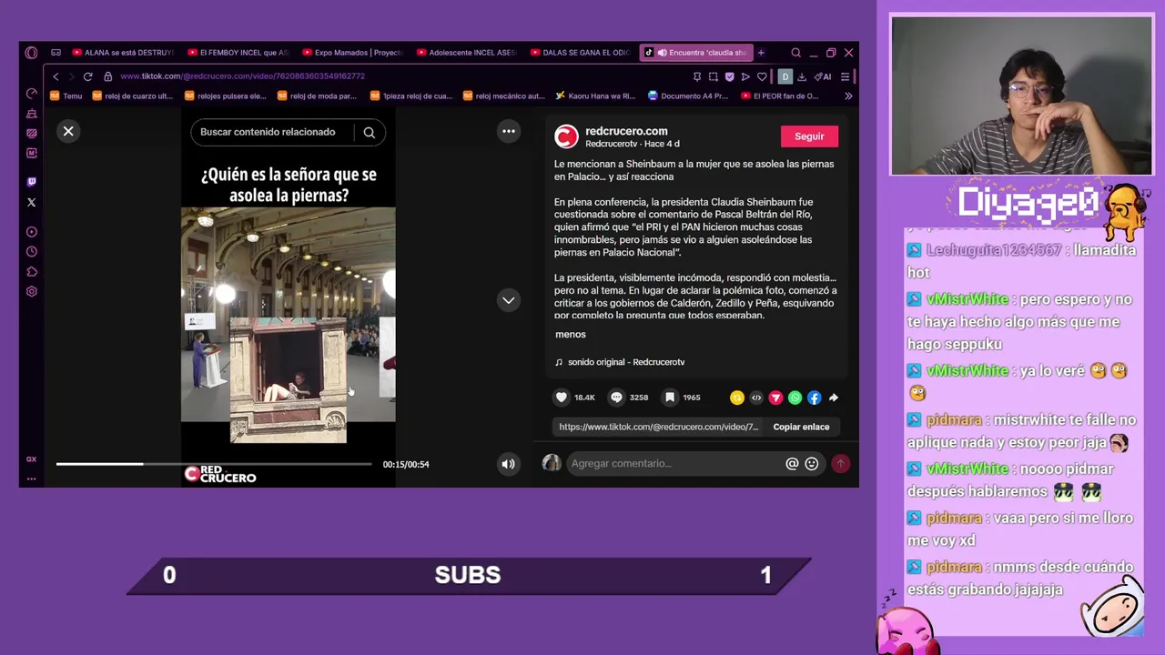The width and height of the screenshot is (1165, 655).
Task: Open Temu bookmark
Action: tap(66, 96)
